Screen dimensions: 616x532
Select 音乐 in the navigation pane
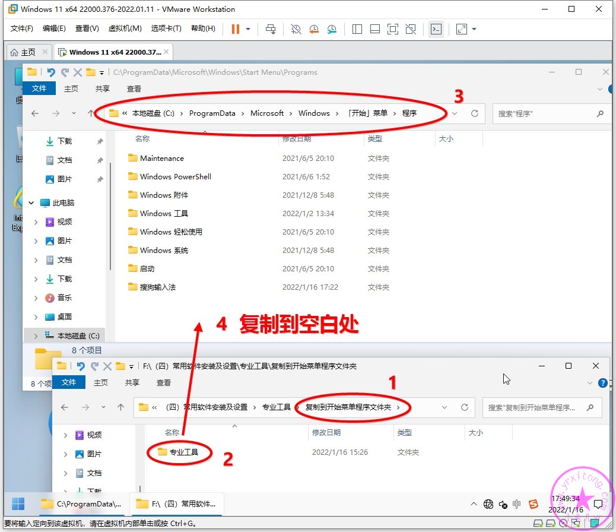65,298
